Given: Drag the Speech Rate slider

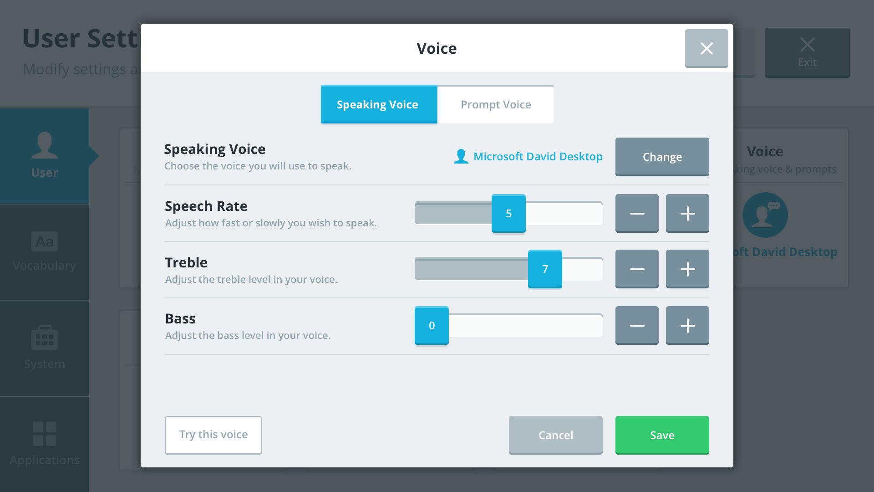Looking at the screenshot, I should click(508, 213).
